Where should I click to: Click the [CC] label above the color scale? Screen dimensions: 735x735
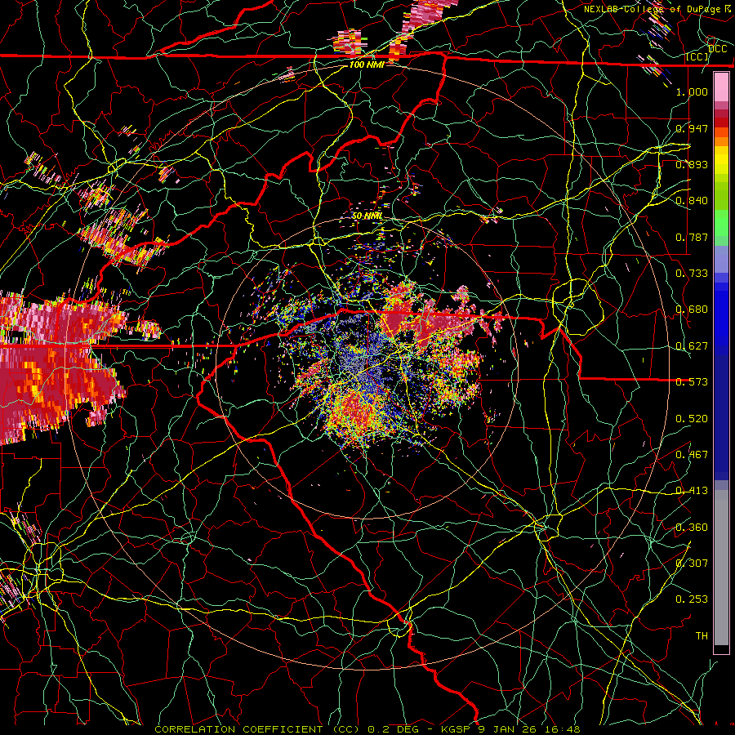(697, 56)
